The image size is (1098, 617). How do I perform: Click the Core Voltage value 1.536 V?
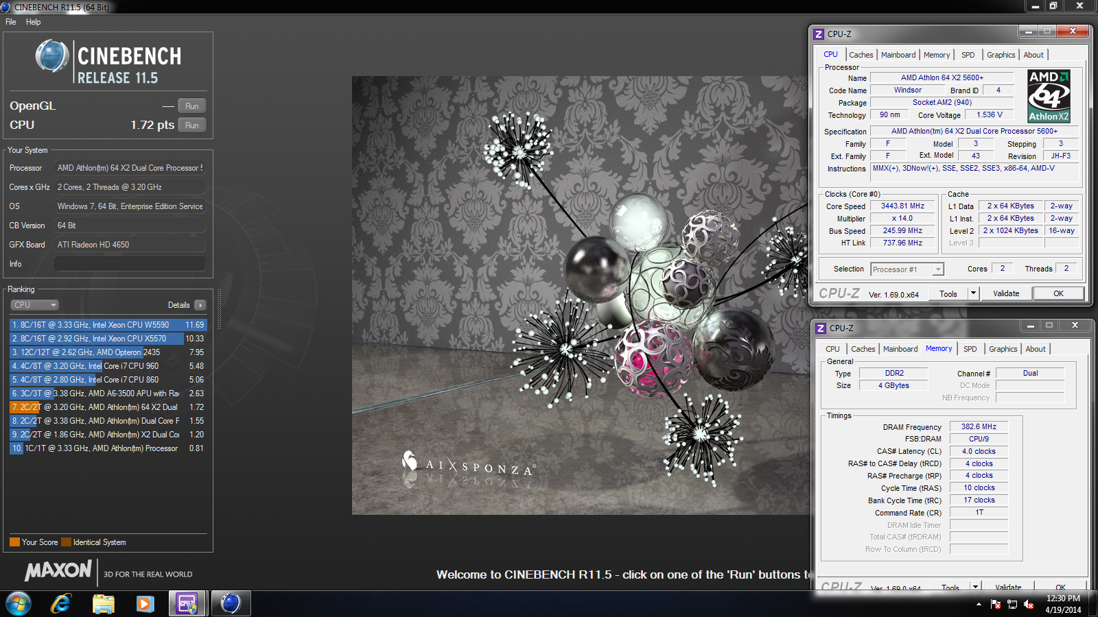(x=990, y=115)
